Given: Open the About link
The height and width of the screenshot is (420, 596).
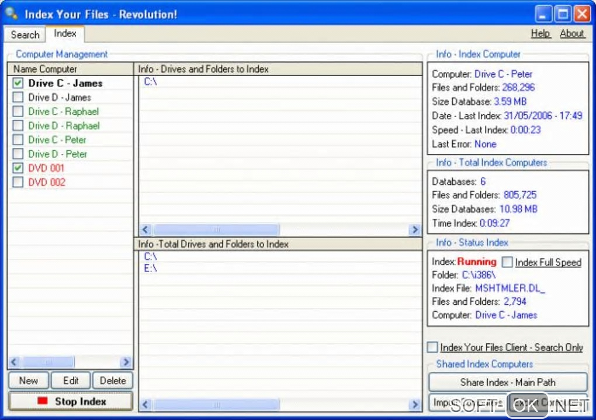Looking at the screenshot, I should pos(571,33).
